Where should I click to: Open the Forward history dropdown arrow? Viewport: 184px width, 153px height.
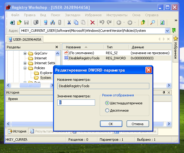click(135, 22)
